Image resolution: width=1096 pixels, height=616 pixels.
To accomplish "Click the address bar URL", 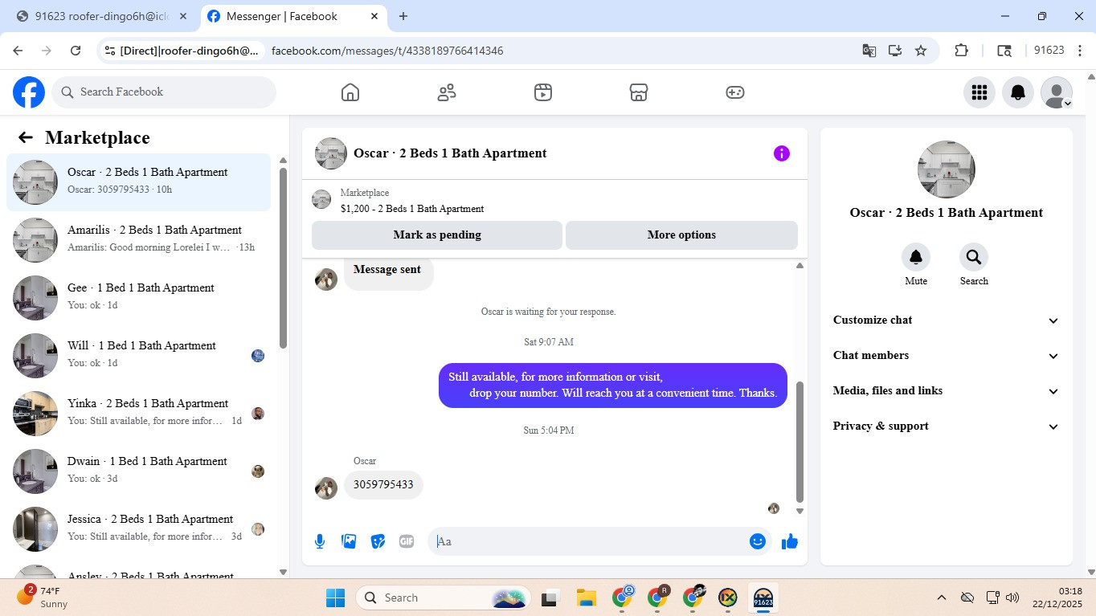I will pos(387,51).
